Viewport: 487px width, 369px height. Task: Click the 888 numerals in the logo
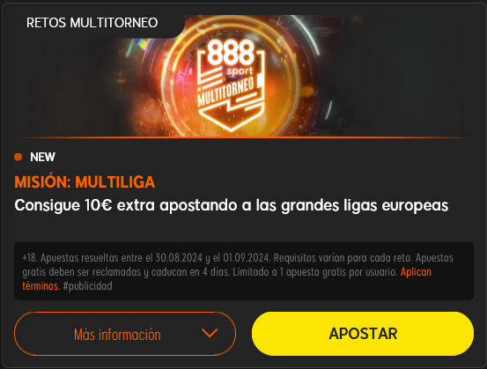point(231,53)
